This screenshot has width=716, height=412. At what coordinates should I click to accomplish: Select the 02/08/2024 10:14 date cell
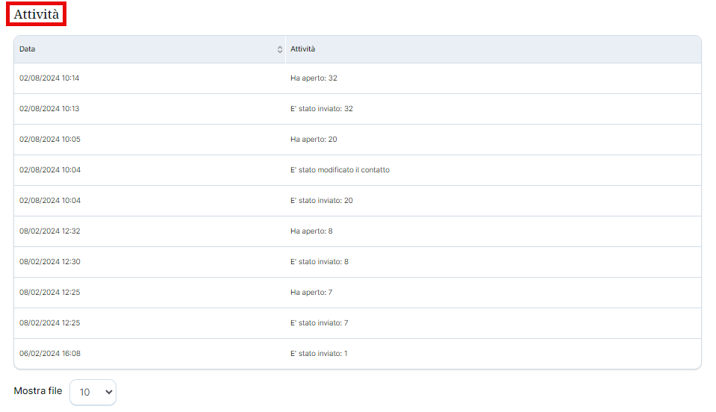coord(49,78)
